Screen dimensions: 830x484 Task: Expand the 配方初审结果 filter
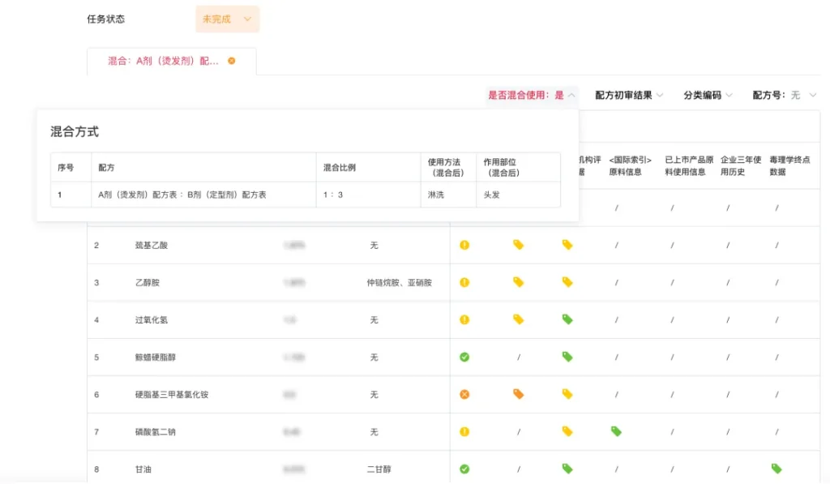[629, 95]
